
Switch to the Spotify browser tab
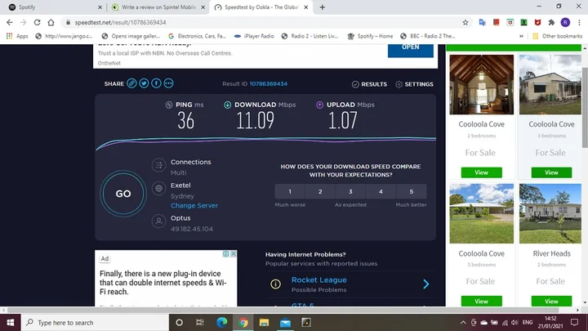coord(55,7)
